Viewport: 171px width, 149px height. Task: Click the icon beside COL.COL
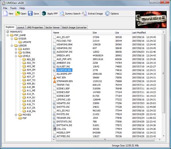point(54,129)
